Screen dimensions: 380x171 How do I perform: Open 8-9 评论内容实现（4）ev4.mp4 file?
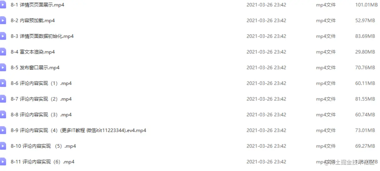click(78, 130)
